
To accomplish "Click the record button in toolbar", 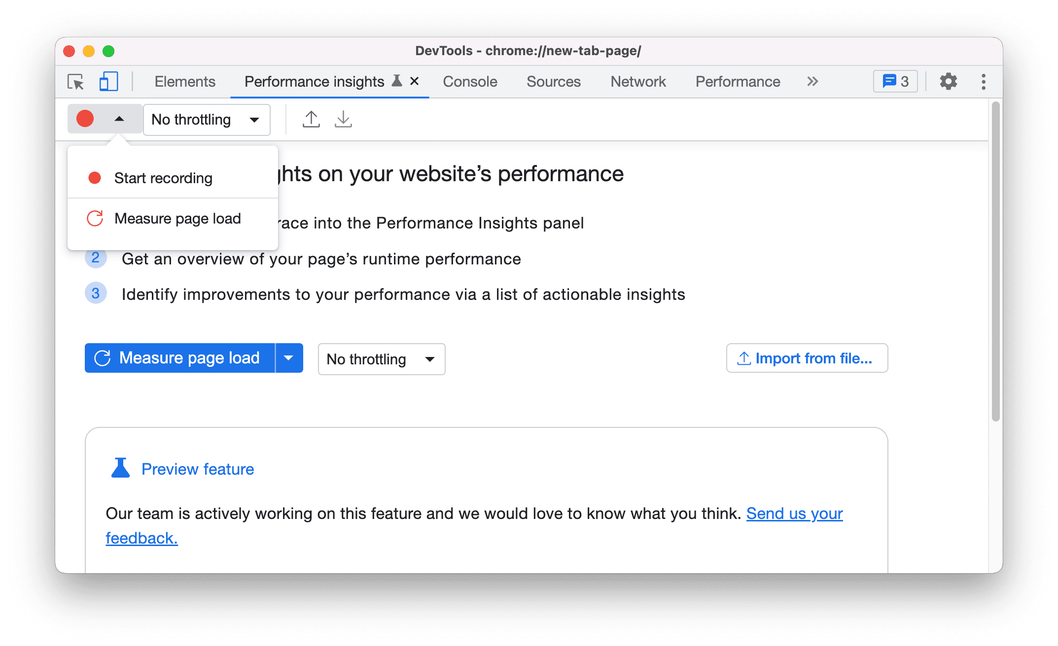I will coord(84,119).
